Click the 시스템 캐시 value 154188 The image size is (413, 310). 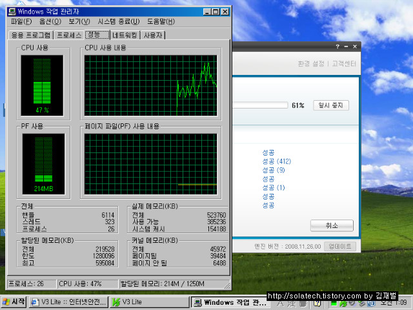click(217, 229)
